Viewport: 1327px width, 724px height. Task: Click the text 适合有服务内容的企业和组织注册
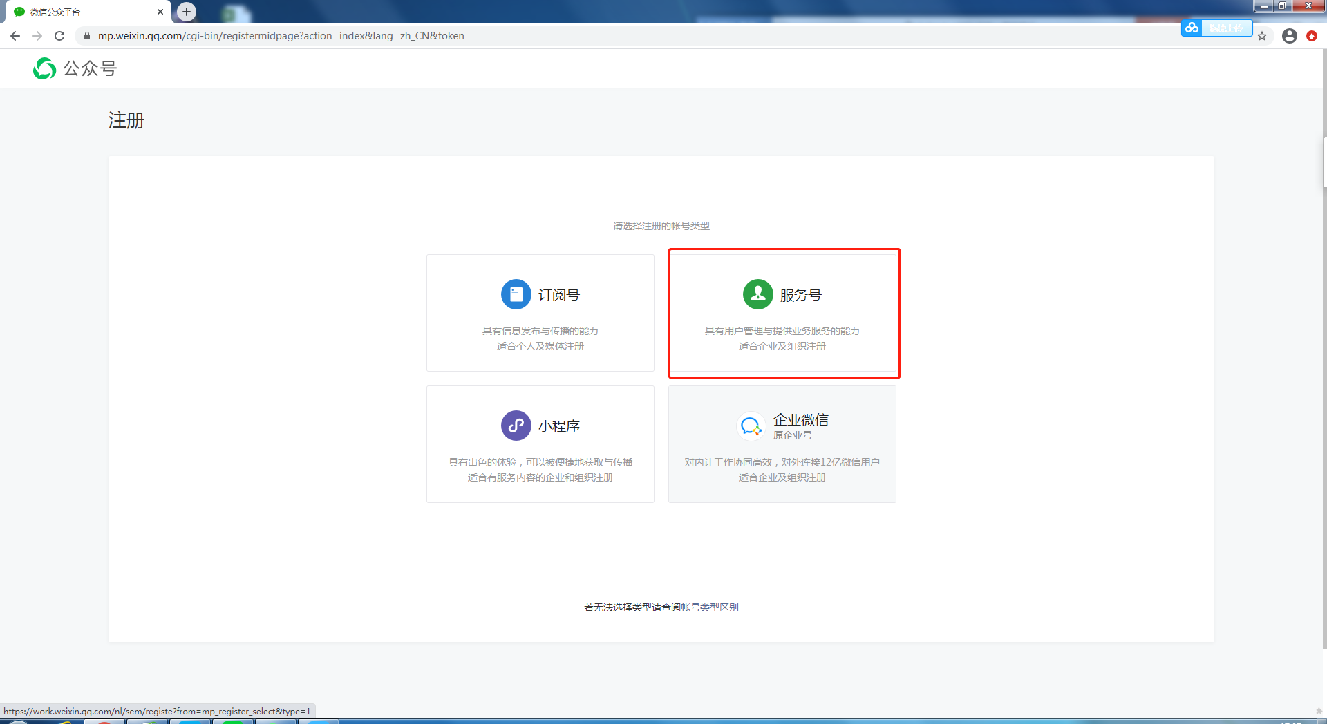(x=540, y=477)
